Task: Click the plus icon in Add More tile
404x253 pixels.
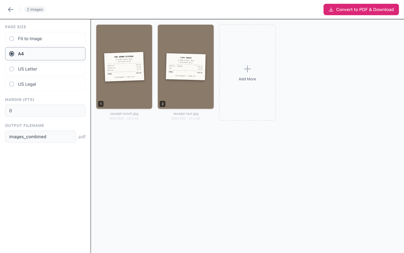Action: pos(247,69)
